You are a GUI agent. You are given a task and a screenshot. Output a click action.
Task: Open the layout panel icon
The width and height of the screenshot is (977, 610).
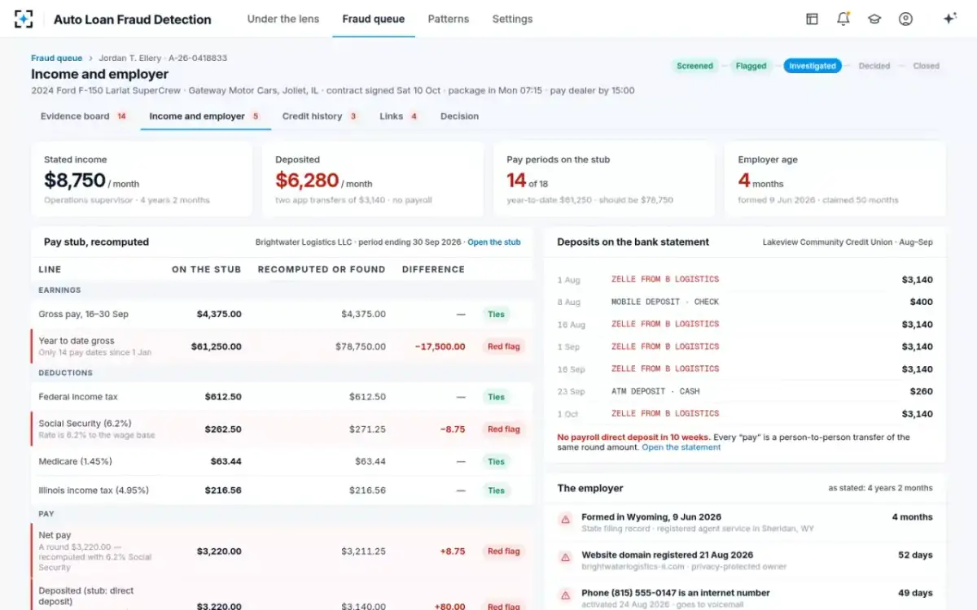tap(812, 19)
